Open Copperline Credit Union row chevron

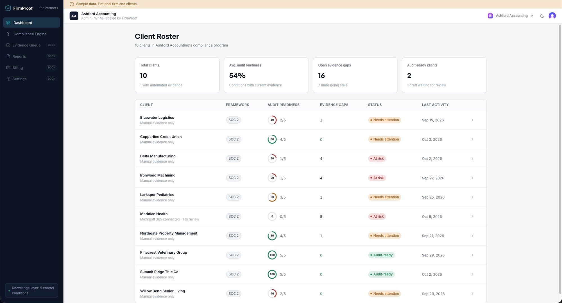(472, 139)
